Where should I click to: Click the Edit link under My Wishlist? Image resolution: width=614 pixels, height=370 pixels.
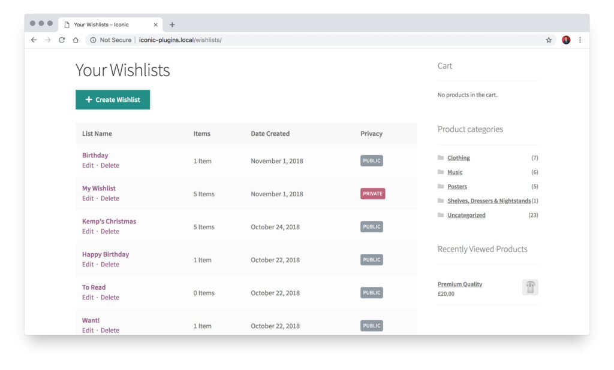pos(88,198)
